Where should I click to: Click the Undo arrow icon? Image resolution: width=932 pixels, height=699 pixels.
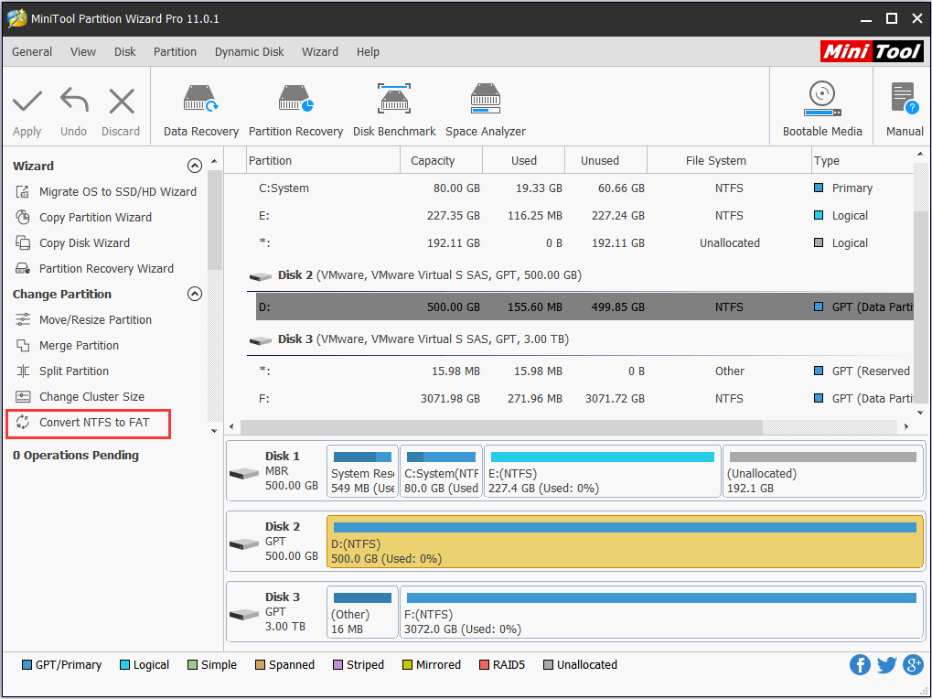[x=74, y=101]
